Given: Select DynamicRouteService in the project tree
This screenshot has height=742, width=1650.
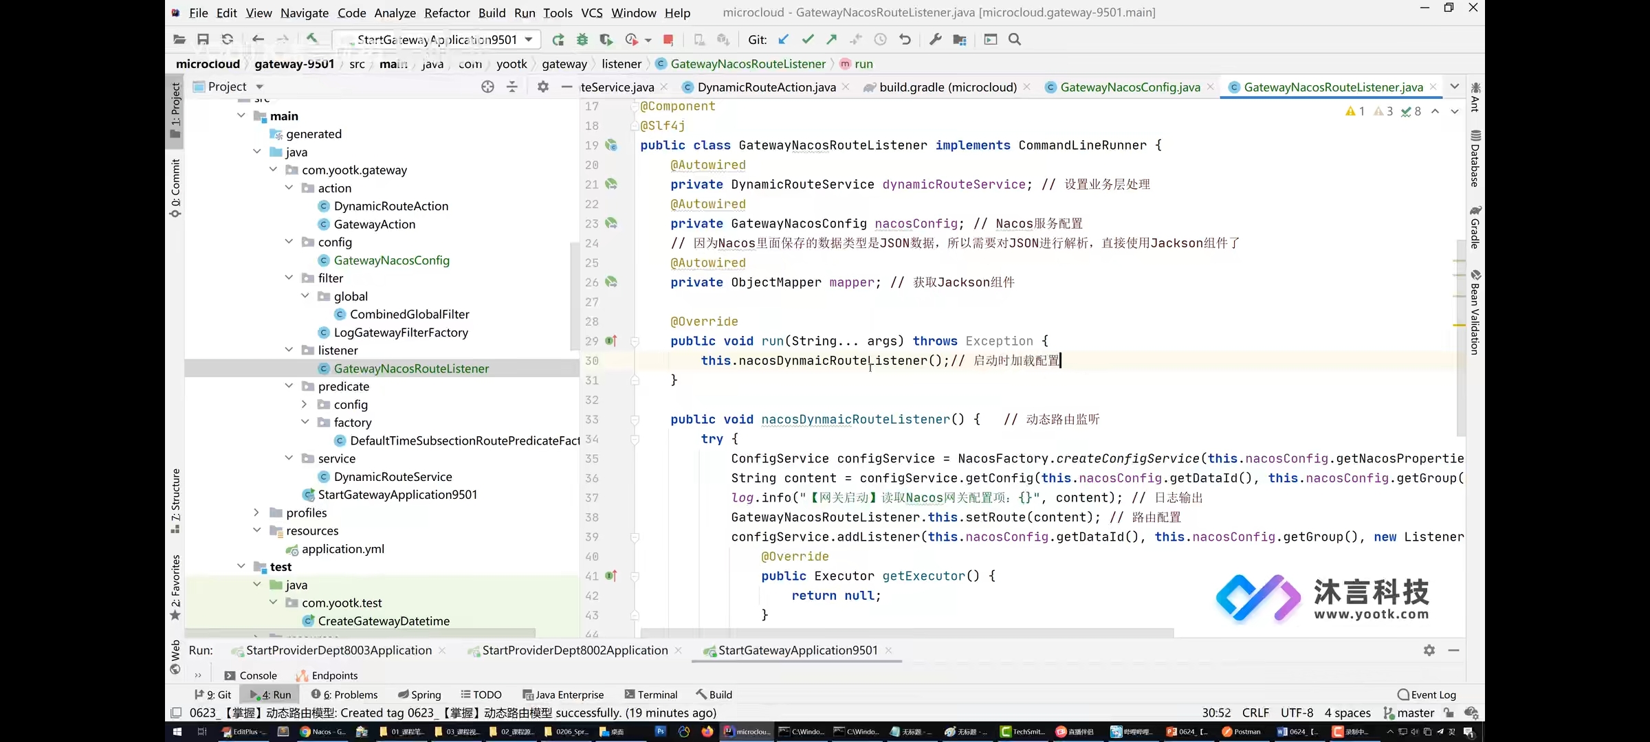Looking at the screenshot, I should (x=393, y=477).
